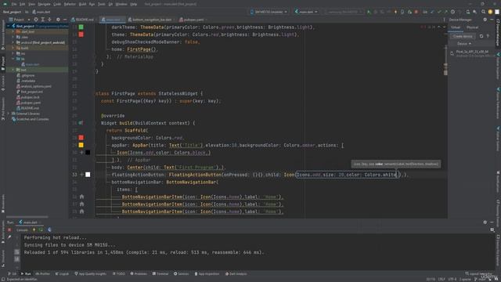Open the Refactor menu
Viewport: 501px width, 282px height.
pos(70,4)
